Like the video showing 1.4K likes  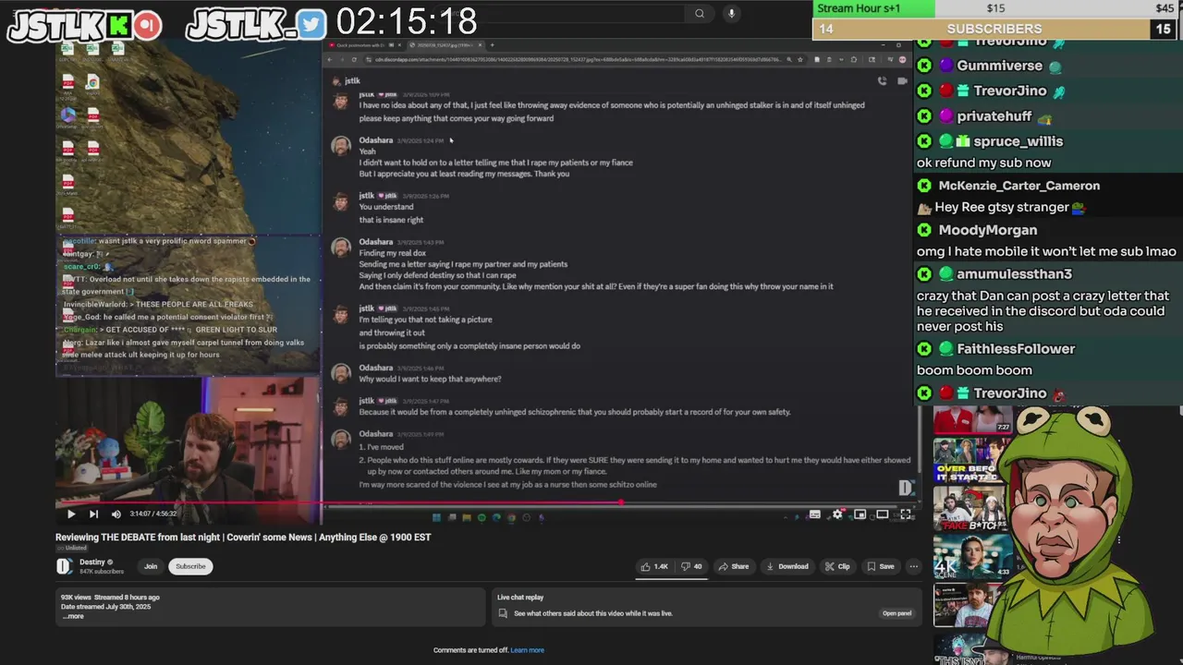(x=654, y=566)
